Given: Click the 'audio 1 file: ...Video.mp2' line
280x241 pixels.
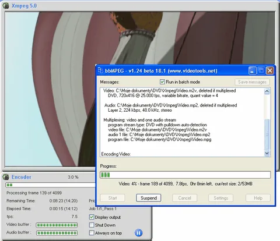Looking at the screenshot, I should [x=159, y=134].
